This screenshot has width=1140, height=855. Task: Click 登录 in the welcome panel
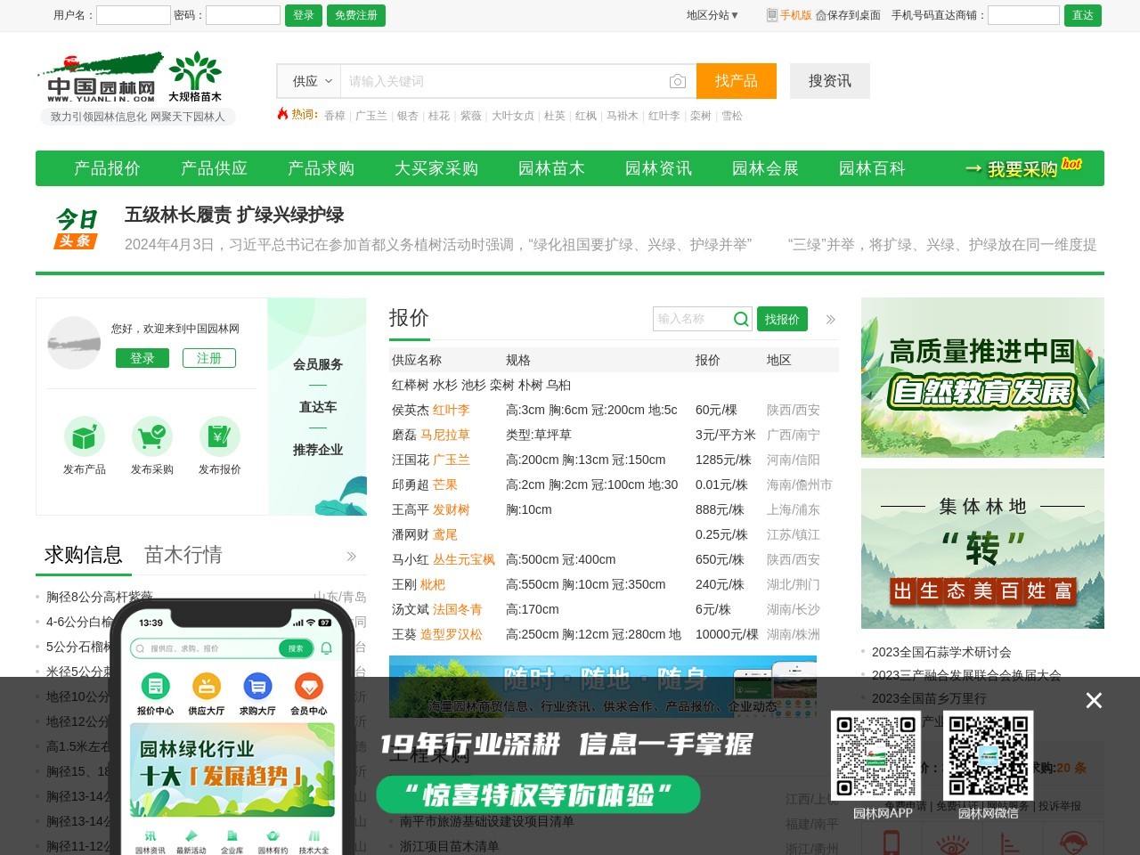(142, 358)
